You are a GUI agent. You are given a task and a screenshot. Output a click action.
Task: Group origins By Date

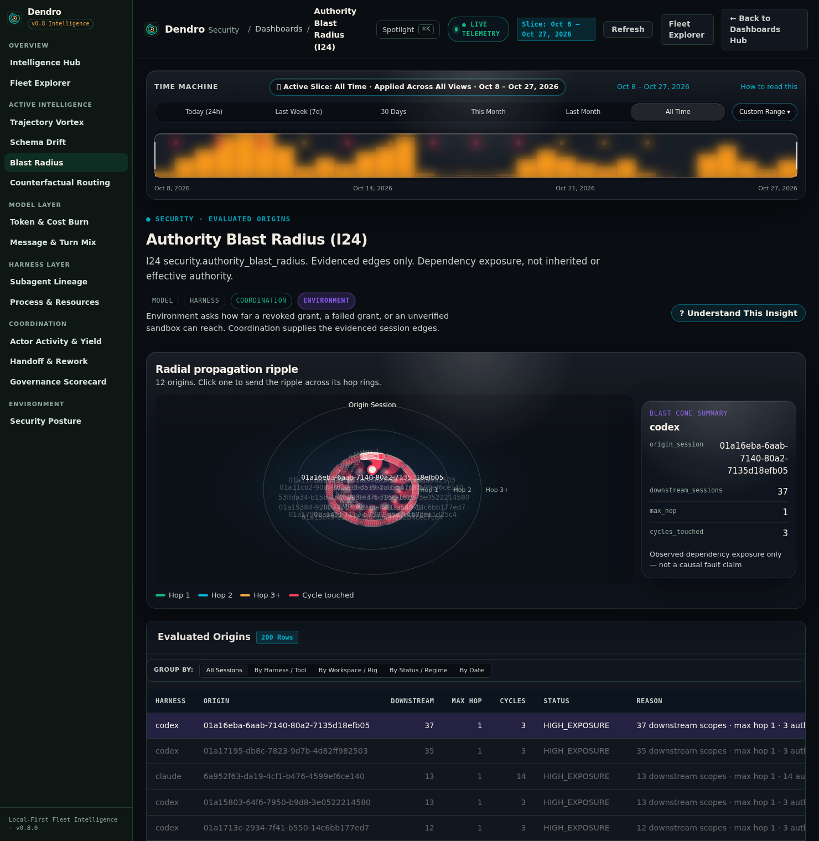click(x=471, y=670)
